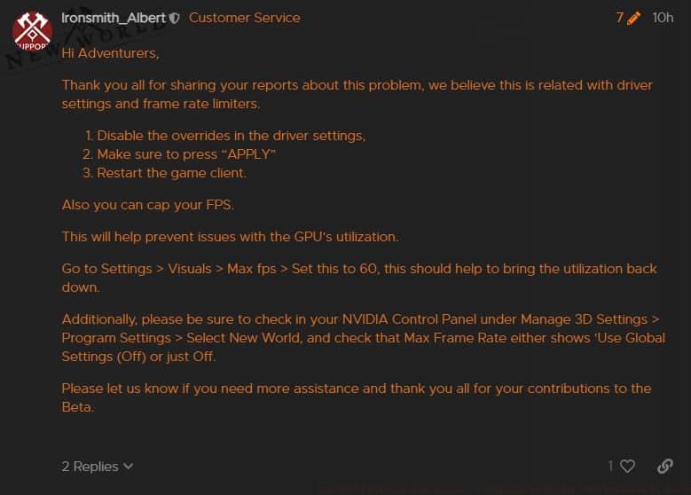
Task: Click the 'Hi Adventurers,' greeting text
Action: (110, 52)
